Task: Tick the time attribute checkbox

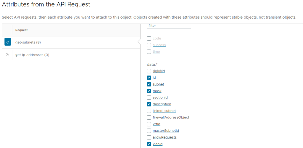Action: [149, 52]
